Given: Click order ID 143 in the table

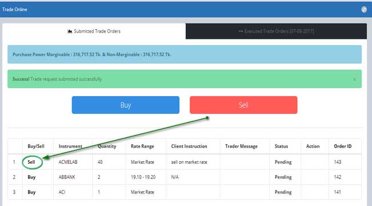Looking at the screenshot, I should pos(338,162).
